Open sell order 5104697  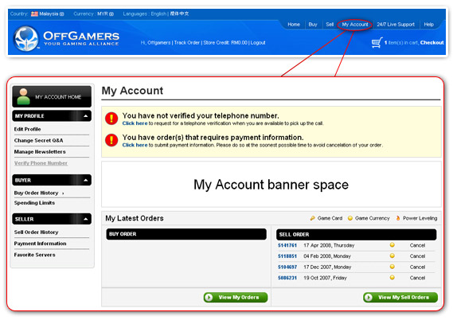pos(287,267)
